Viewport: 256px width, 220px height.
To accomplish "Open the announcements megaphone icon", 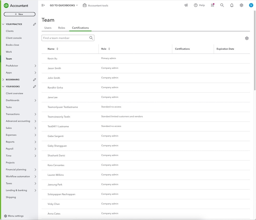I will coord(186,5).
